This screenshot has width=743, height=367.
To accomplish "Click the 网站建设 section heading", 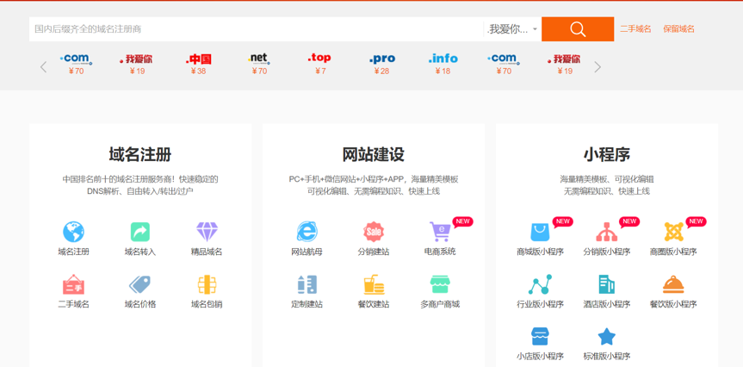I will 373,154.
